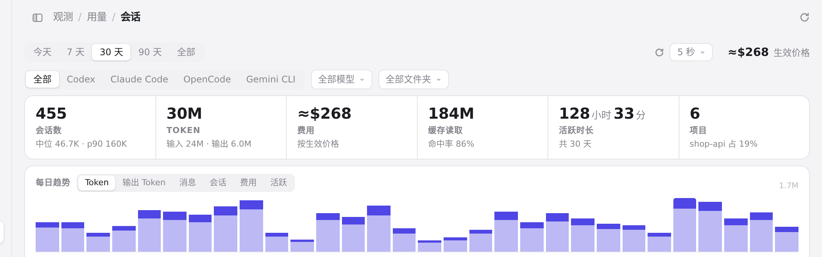Open the 5 秒 refresh interval dropdown

pyautogui.click(x=691, y=52)
